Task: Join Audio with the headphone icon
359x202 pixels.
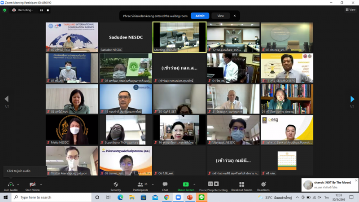Action: click(10, 186)
